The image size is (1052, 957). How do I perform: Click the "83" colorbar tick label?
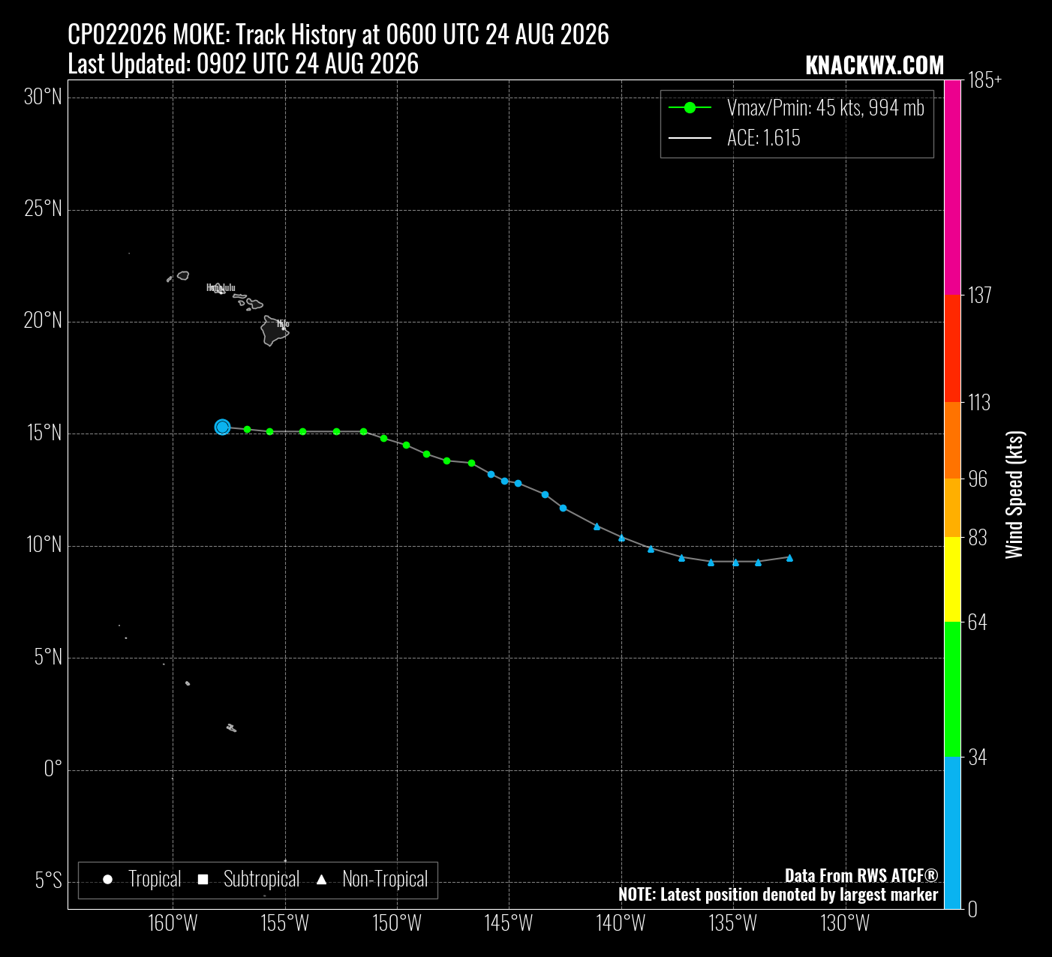click(978, 538)
